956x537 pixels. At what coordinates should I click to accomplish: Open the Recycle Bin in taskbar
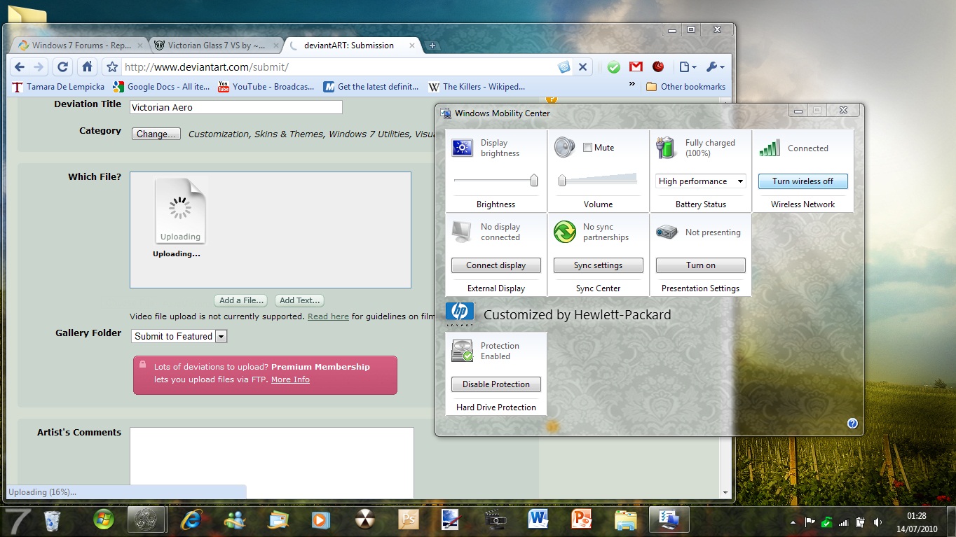[52, 520]
